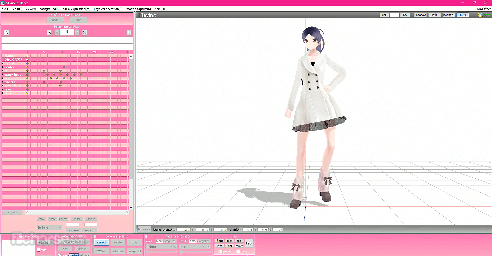This screenshot has height=256, width=492.
Task: Toggle the info display button
Action: (x=434, y=15)
